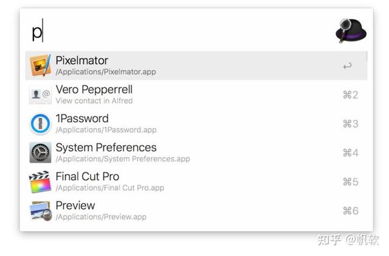The width and height of the screenshot is (389, 256).
Task: Click the System Preferences gear icon
Action: [41, 152]
